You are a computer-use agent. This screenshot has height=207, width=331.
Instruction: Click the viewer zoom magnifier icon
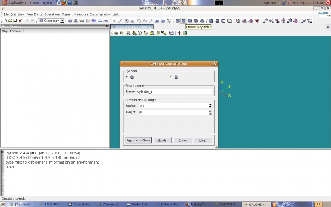pyautogui.click(x=128, y=33)
